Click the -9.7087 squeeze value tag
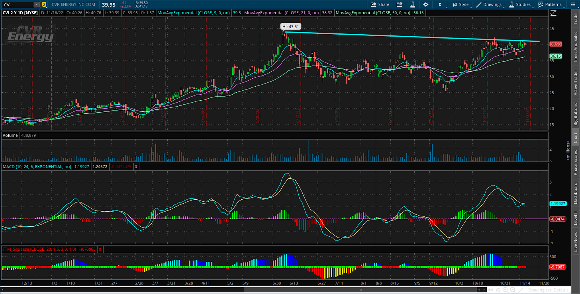This screenshot has width=580, height=294. tap(557, 267)
